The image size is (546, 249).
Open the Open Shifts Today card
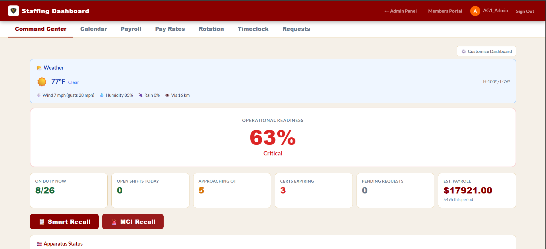(150, 190)
